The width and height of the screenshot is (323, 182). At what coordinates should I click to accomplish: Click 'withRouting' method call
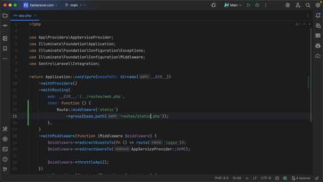click(56, 90)
